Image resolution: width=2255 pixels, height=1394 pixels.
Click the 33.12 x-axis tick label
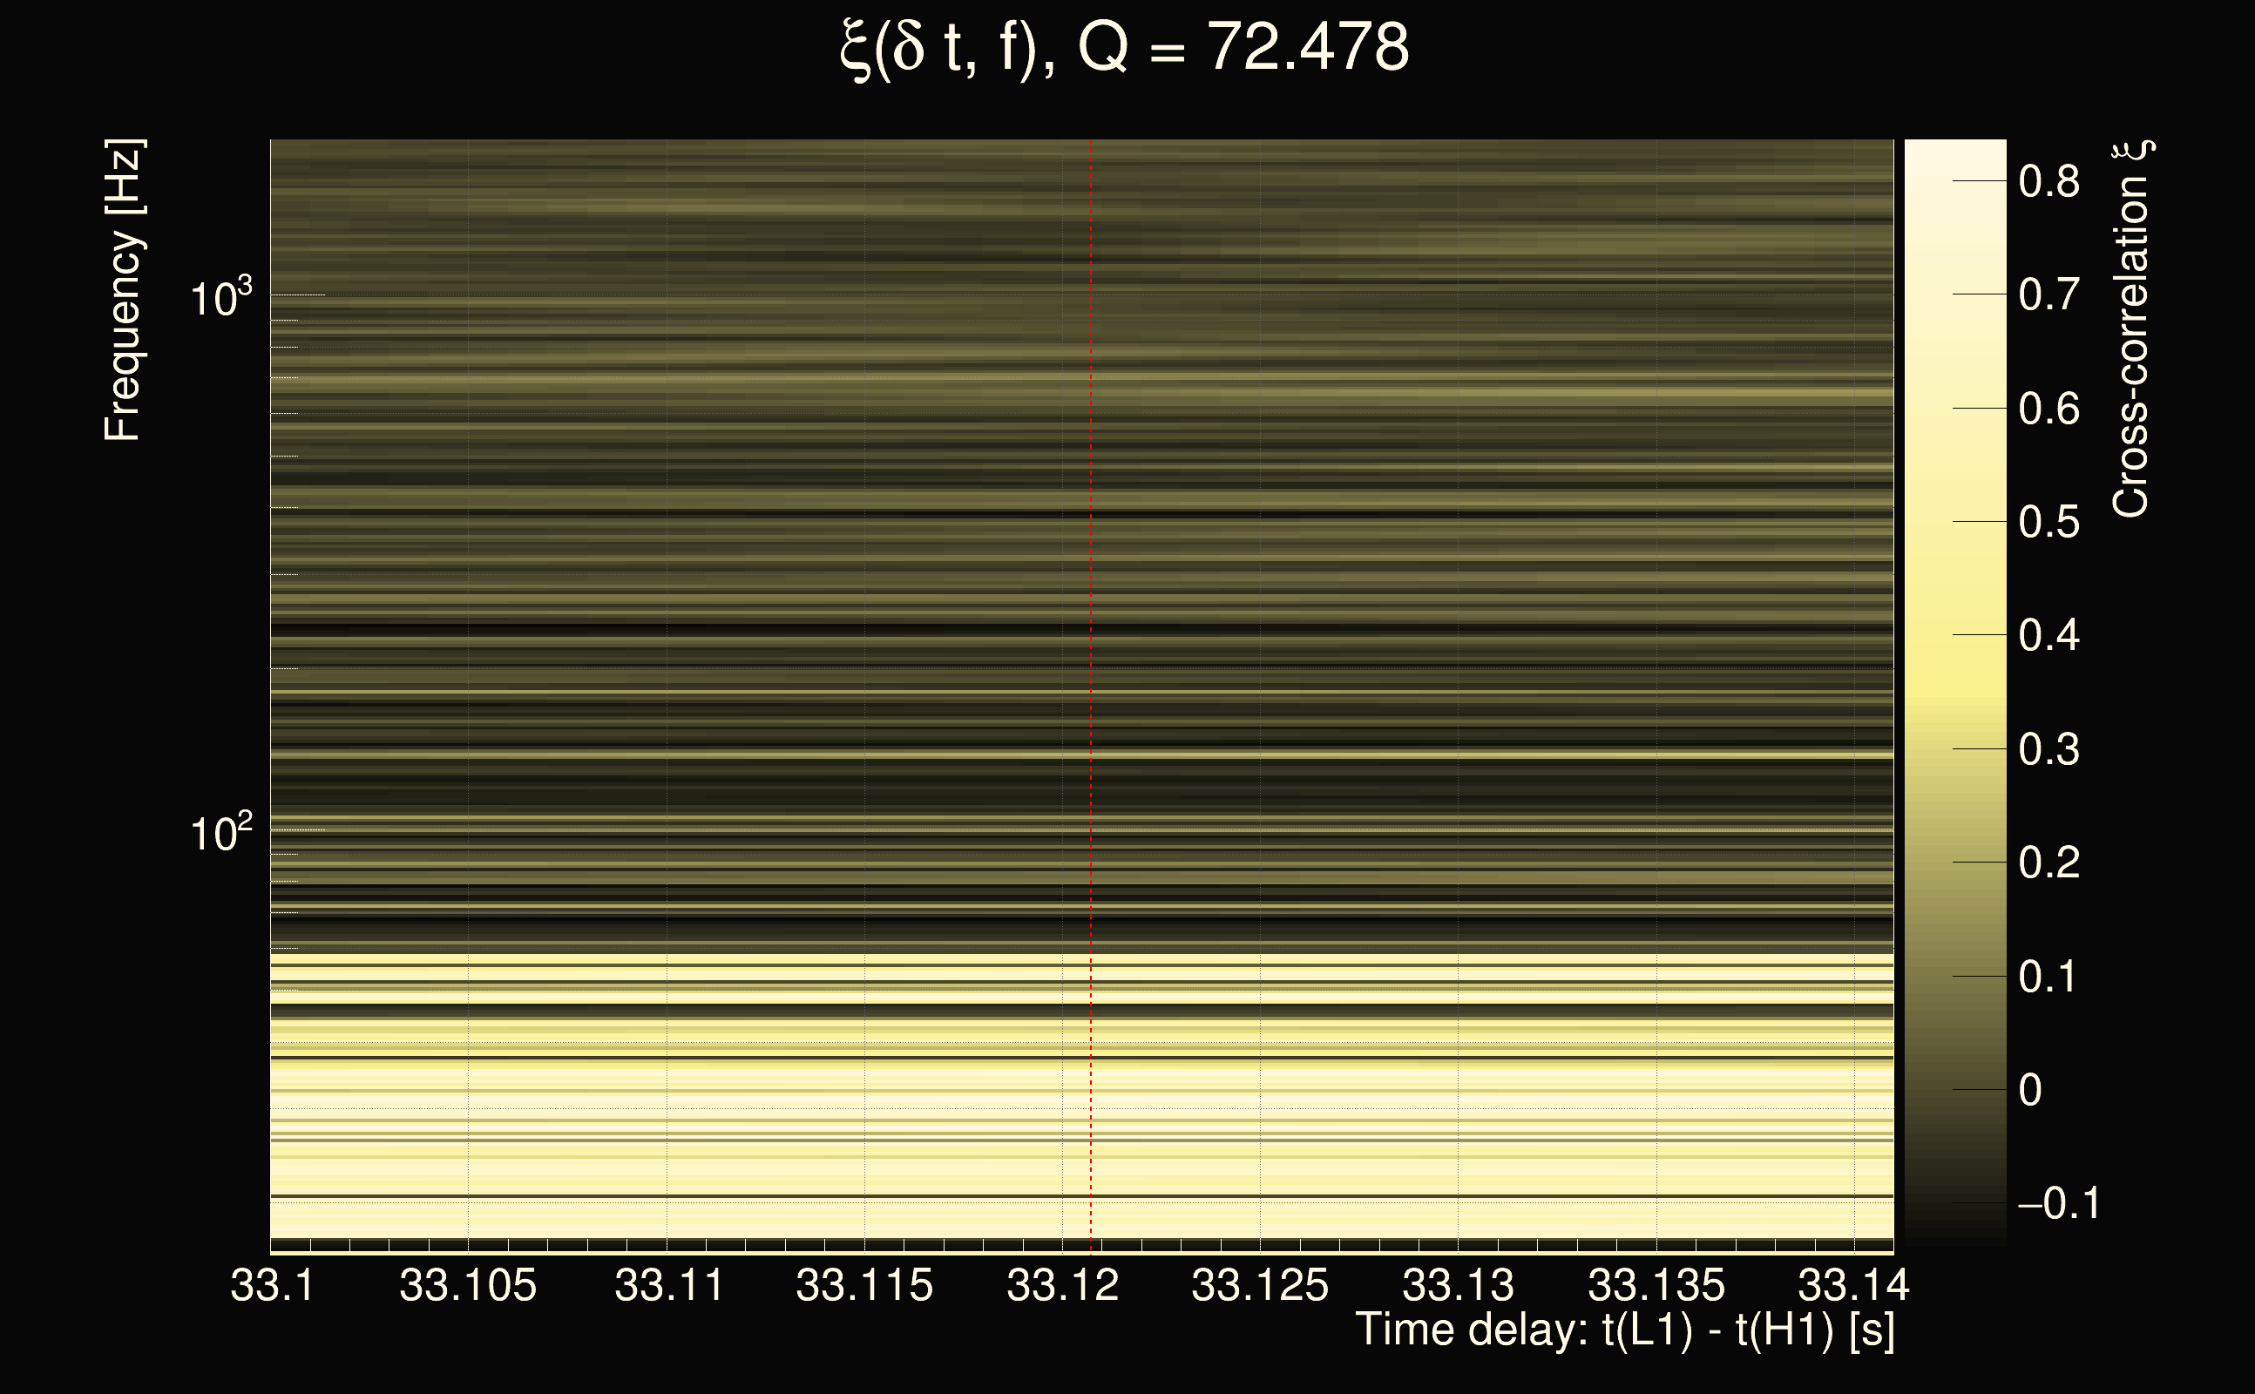(1062, 1285)
